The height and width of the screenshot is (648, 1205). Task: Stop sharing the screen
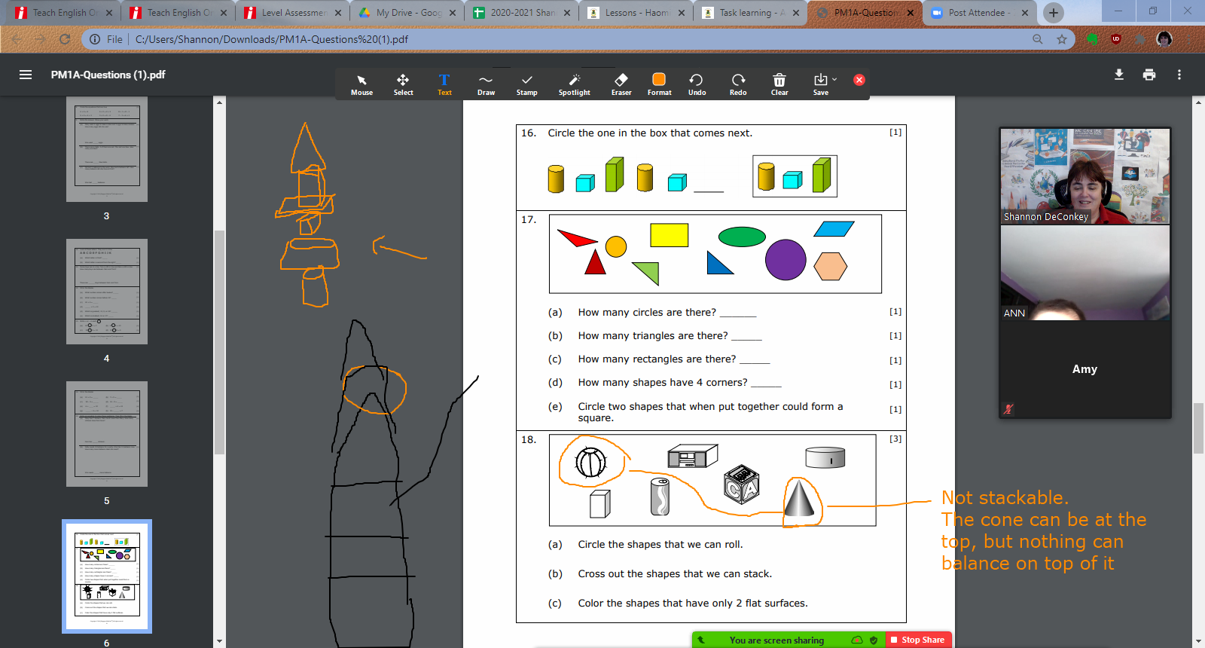click(917, 640)
